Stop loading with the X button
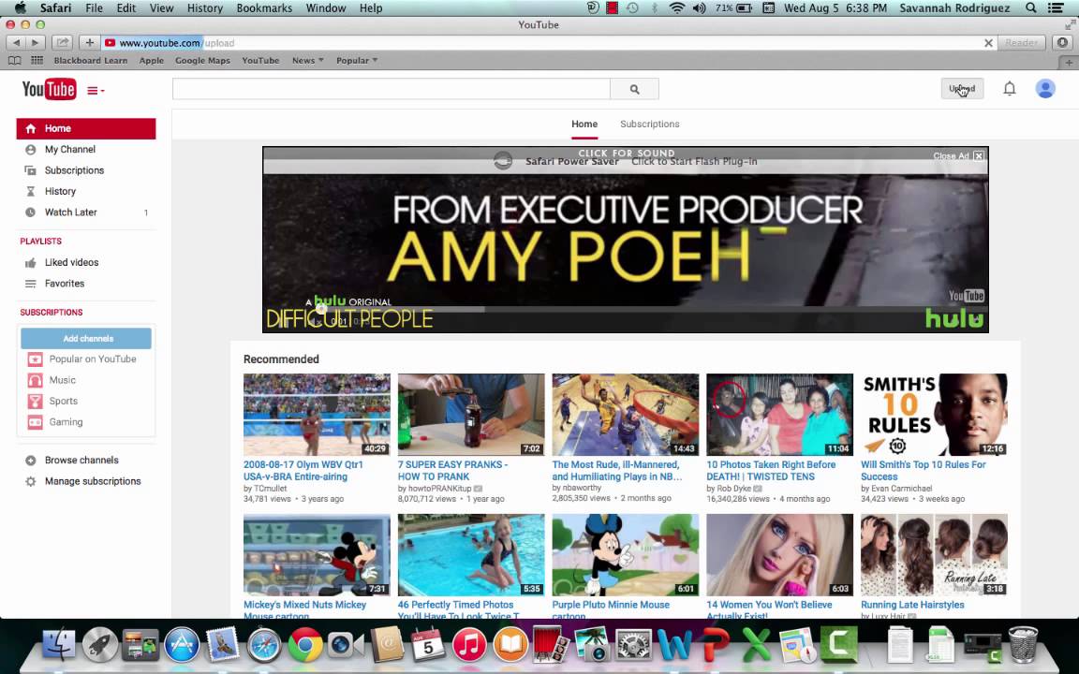1079x674 pixels. 988,43
